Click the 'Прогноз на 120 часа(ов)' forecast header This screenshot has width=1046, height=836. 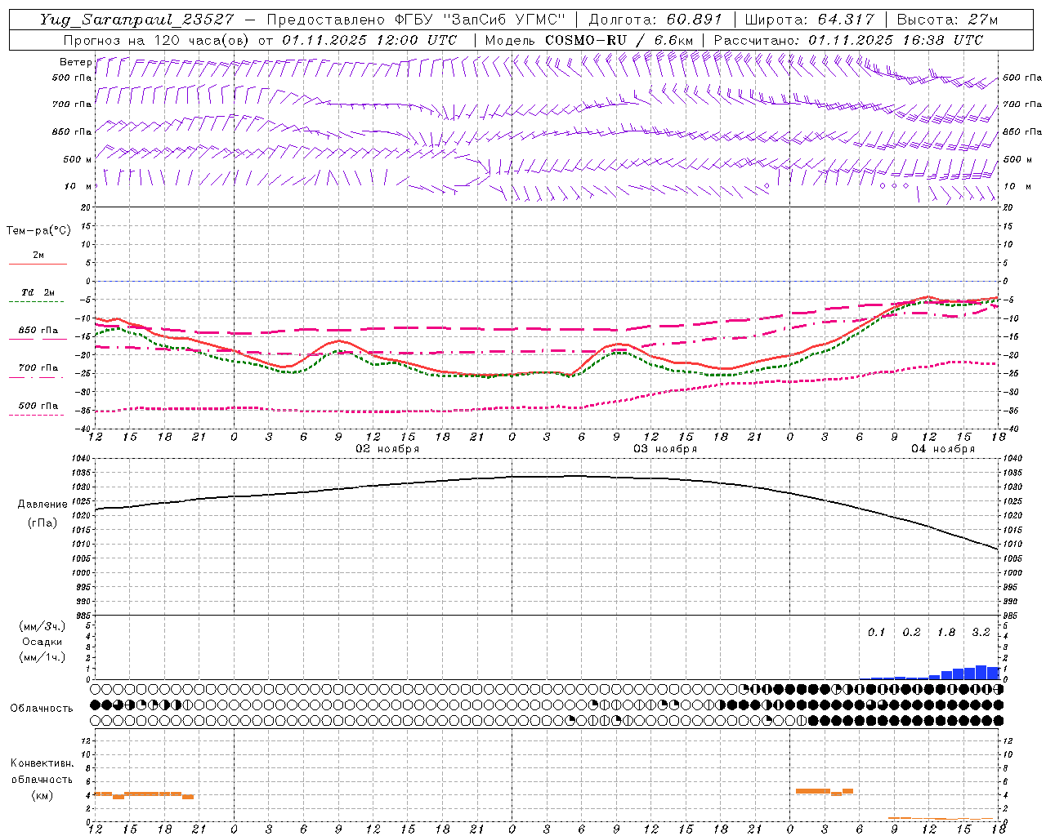click(x=157, y=40)
